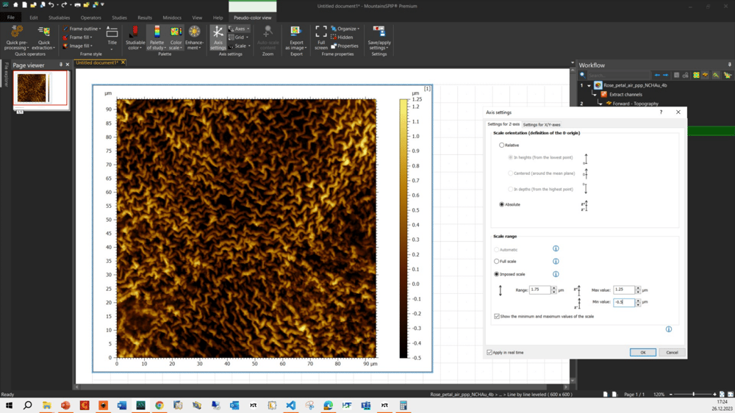This screenshot has width=735, height=413.
Task: Open the Results ribbon tab
Action: pos(144,18)
